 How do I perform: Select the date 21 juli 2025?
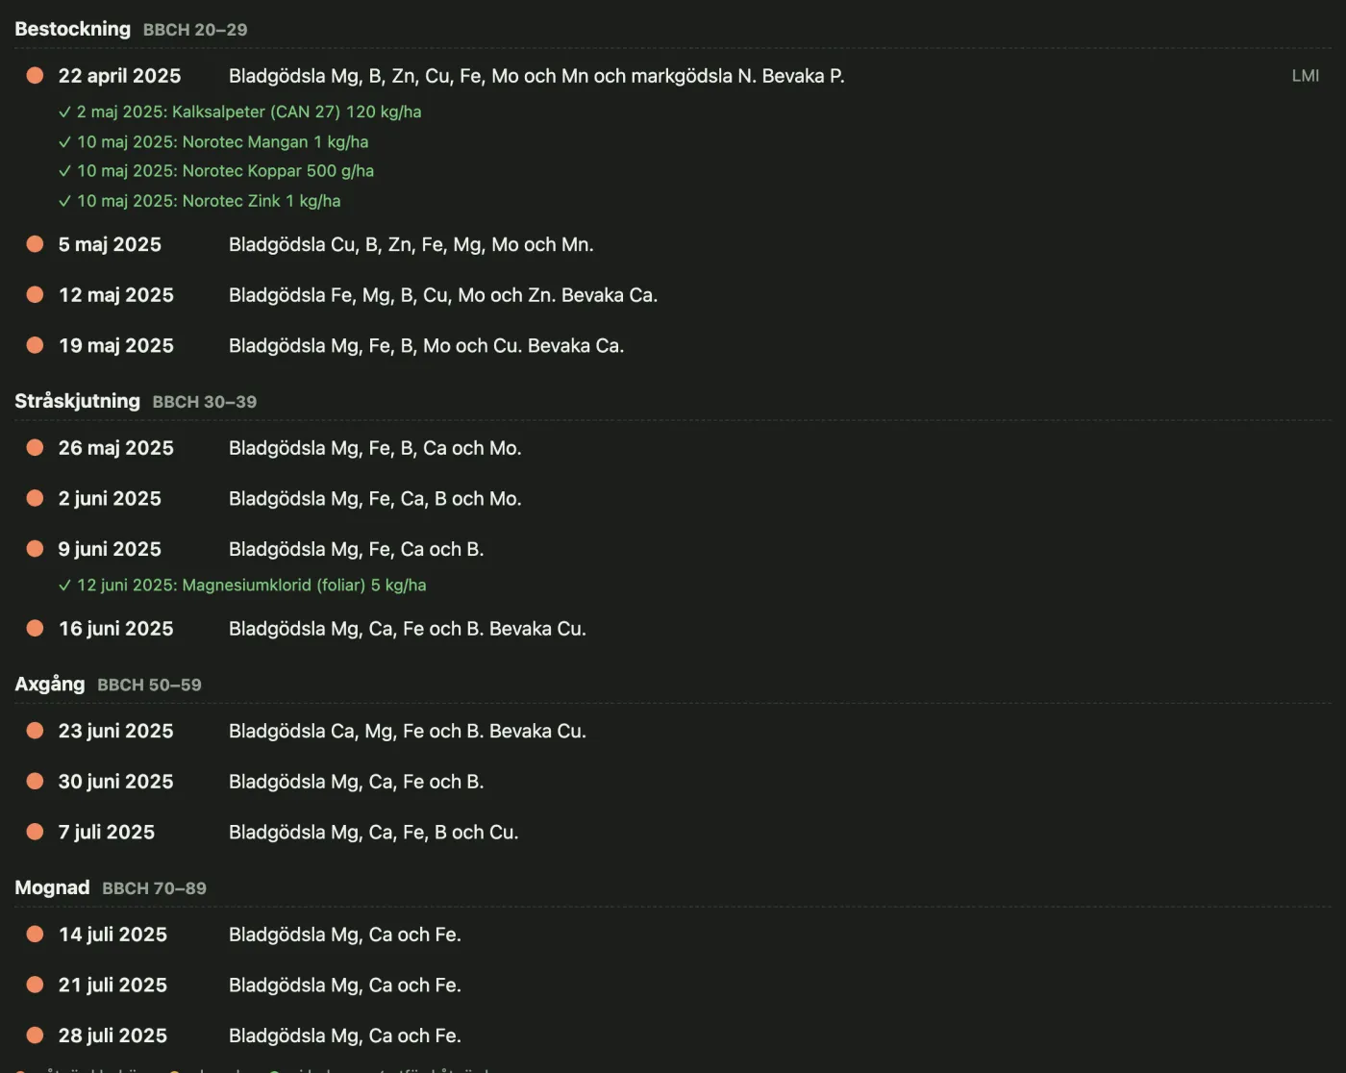click(x=112, y=985)
